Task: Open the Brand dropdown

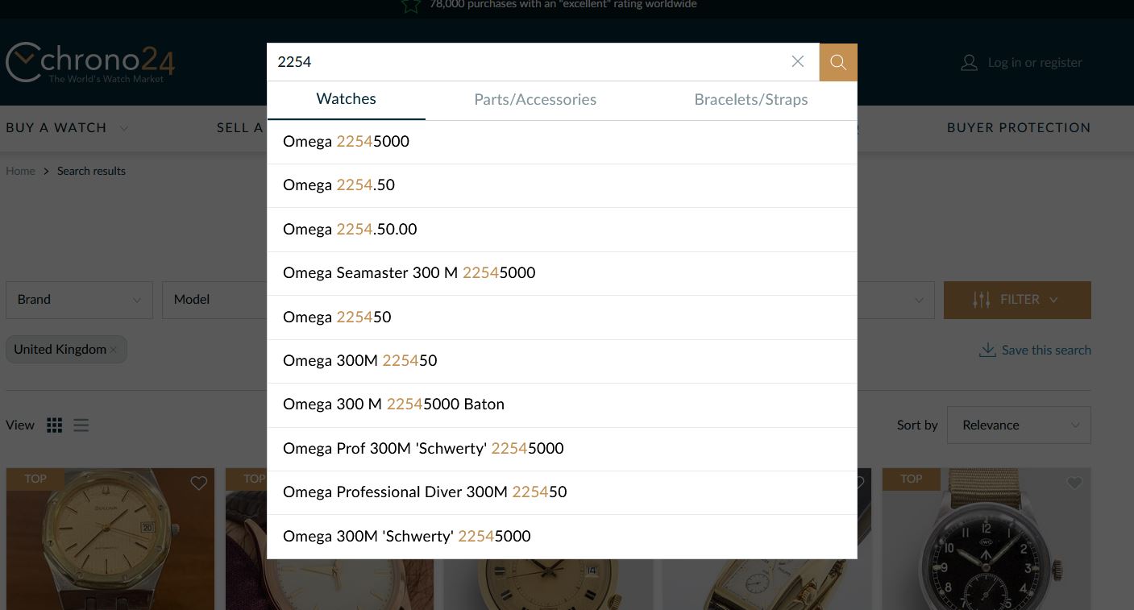Action: pos(79,300)
